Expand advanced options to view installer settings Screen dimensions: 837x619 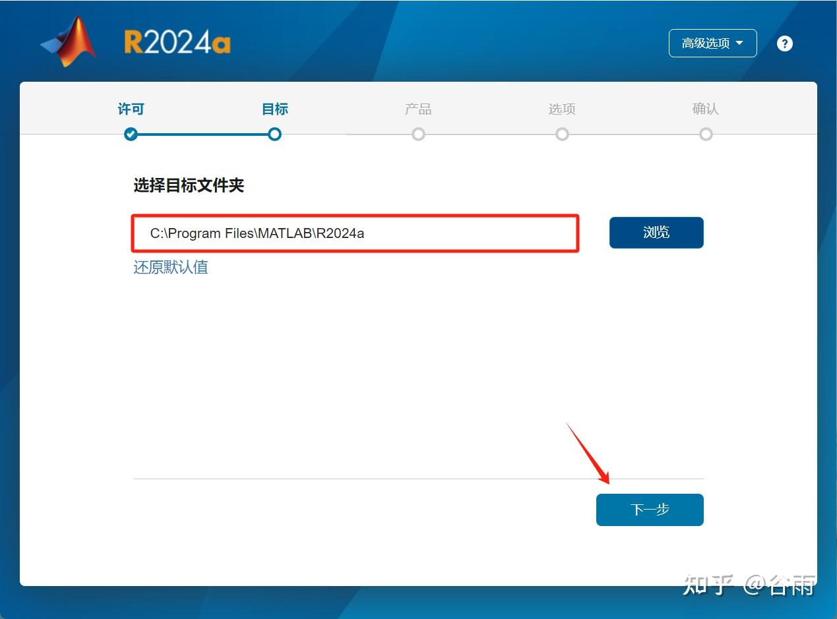point(712,43)
